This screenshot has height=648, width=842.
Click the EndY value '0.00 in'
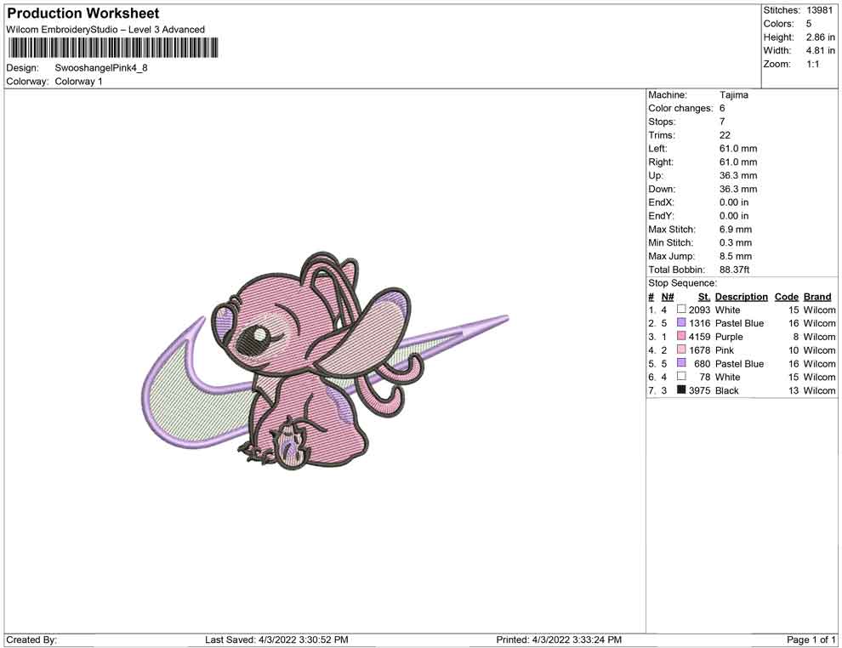coord(734,216)
